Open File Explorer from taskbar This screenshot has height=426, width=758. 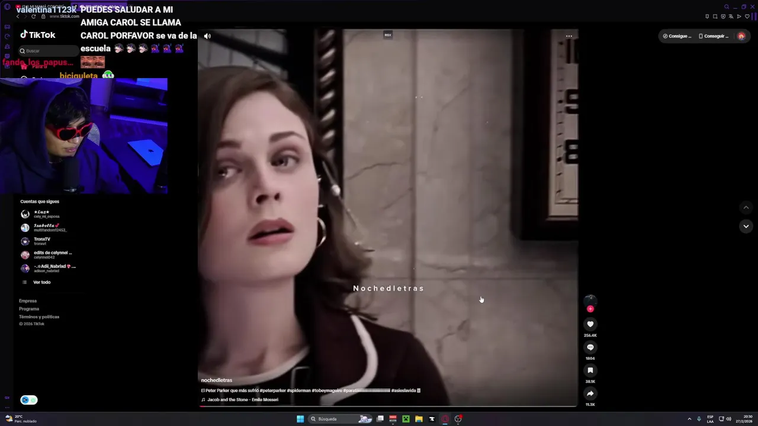[x=419, y=419]
